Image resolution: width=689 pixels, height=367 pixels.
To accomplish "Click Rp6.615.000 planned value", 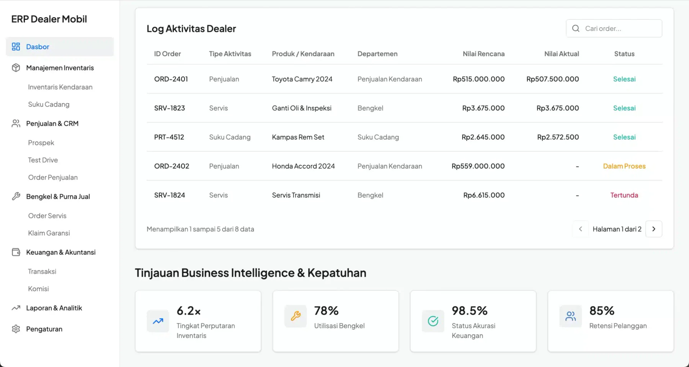I will pyautogui.click(x=484, y=195).
